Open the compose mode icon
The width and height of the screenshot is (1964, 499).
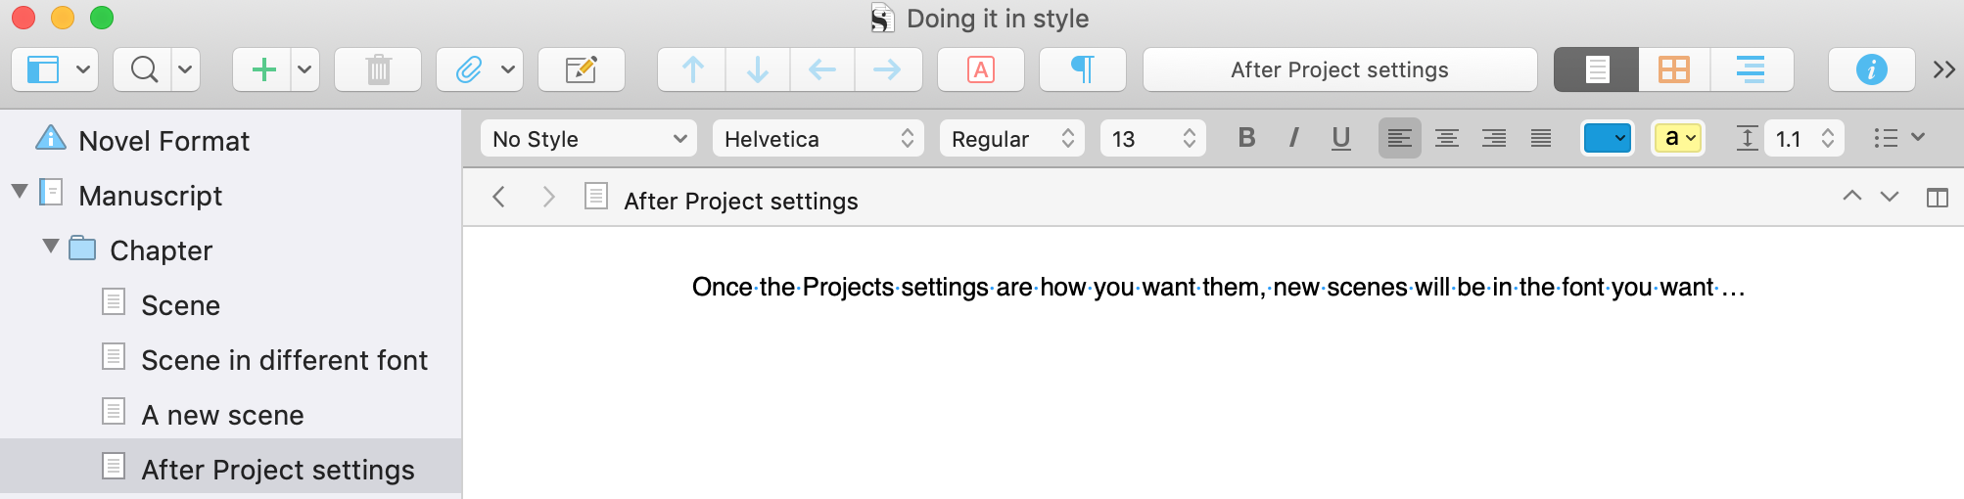582,69
